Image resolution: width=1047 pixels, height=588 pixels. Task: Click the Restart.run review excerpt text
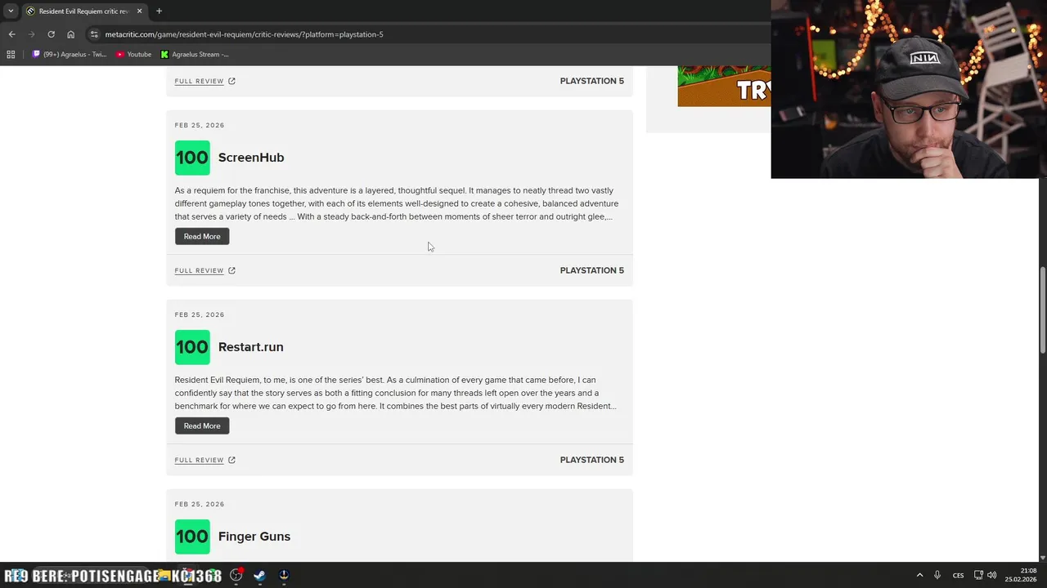(x=396, y=393)
